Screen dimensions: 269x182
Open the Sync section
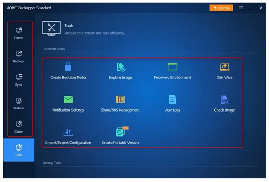pyautogui.click(x=18, y=80)
